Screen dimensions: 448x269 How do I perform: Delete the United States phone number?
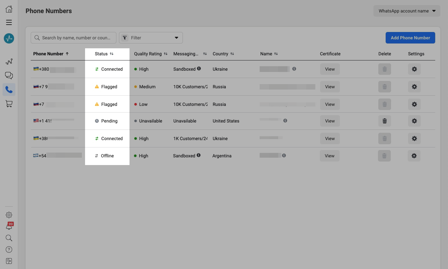pos(384,121)
